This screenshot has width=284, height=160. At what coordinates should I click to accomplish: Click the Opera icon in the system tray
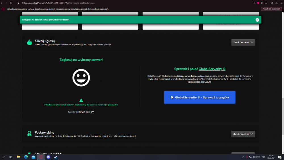coord(247,157)
